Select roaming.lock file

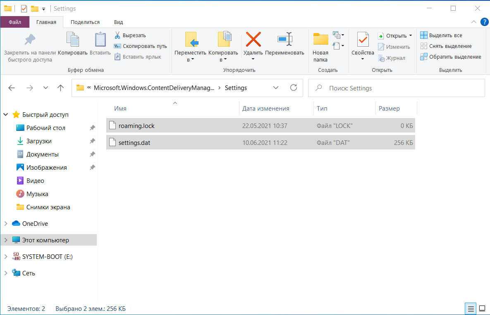pos(261,126)
